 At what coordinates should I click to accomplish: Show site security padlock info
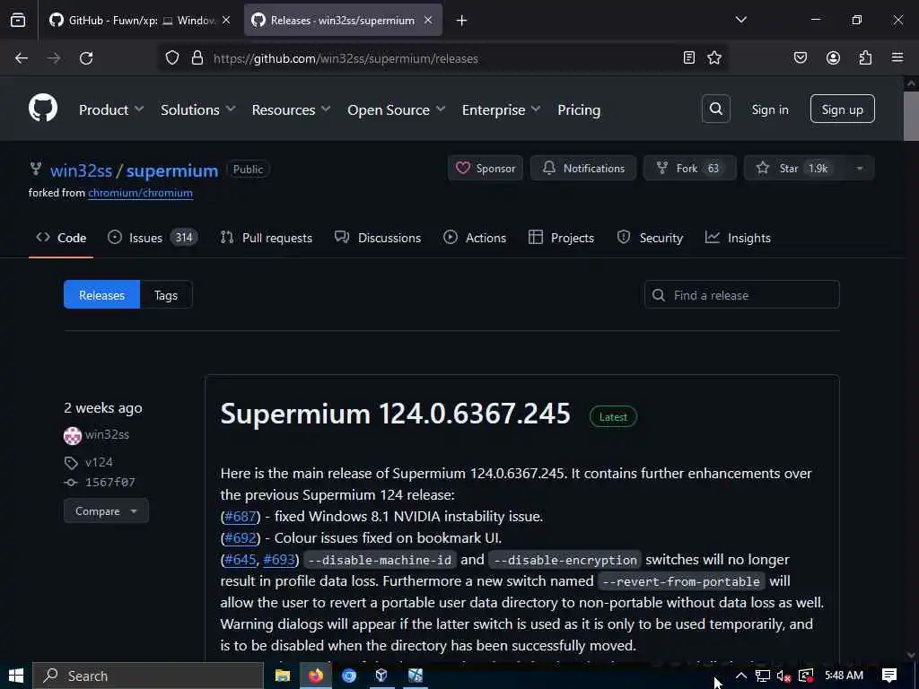[197, 58]
